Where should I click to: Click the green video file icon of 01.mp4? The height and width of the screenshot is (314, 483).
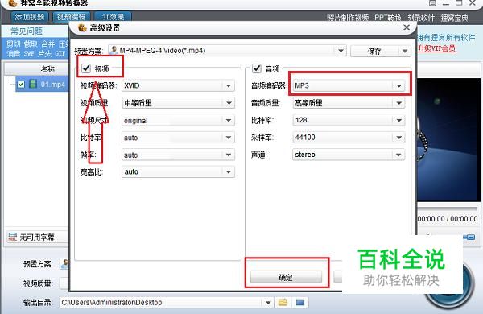[x=33, y=84]
